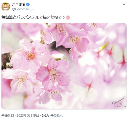Click the corgi profile avatar
This screenshot has height=121, width=128.
6,7
